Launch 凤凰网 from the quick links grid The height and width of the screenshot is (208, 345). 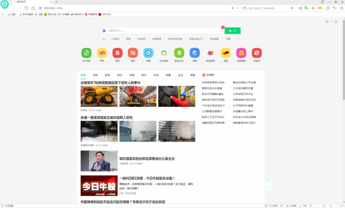[257, 53]
